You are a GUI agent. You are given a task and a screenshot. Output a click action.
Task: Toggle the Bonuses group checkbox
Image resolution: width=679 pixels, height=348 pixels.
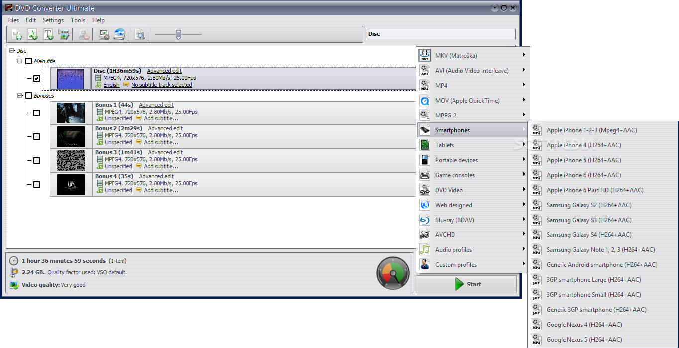click(x=28, y=95)
